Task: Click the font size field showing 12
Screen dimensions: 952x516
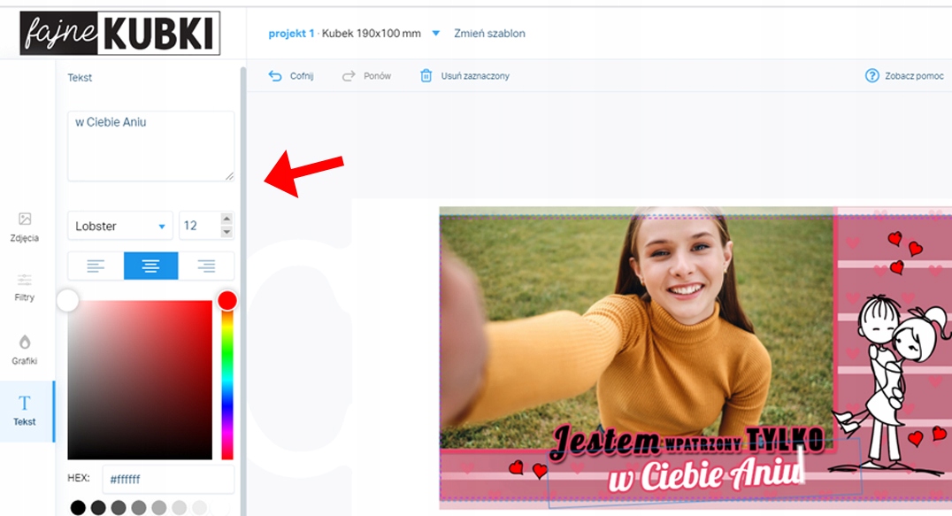Action: pyautogui.click(x=199, y=226)
